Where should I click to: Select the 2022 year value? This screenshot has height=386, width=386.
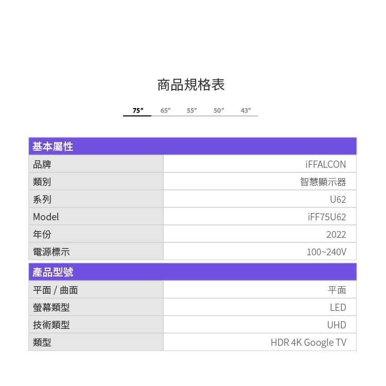pos(336,234)
